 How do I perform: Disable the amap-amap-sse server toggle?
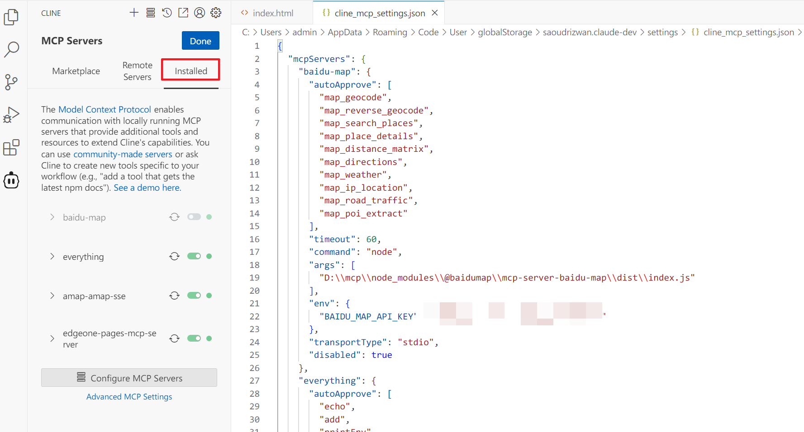tap(194, 296)
